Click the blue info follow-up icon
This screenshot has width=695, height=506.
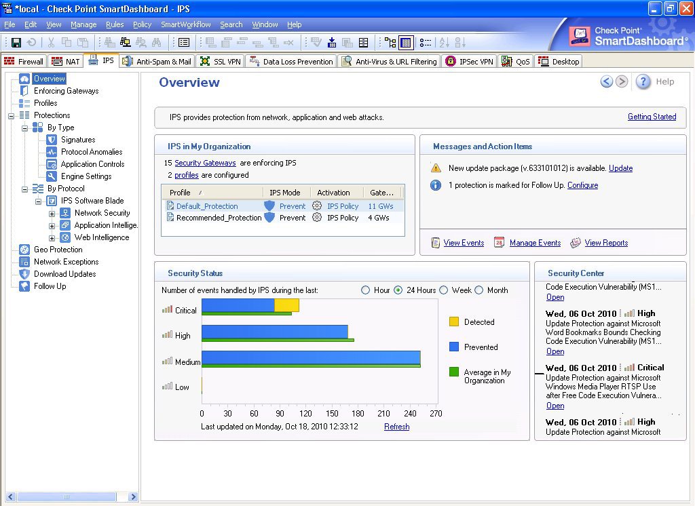(436, 185)
